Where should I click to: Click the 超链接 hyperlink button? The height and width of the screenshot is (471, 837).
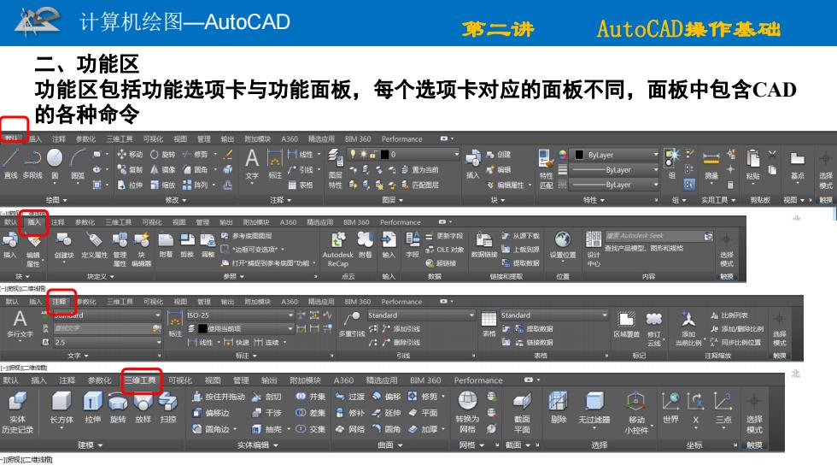tap(441, 263)
